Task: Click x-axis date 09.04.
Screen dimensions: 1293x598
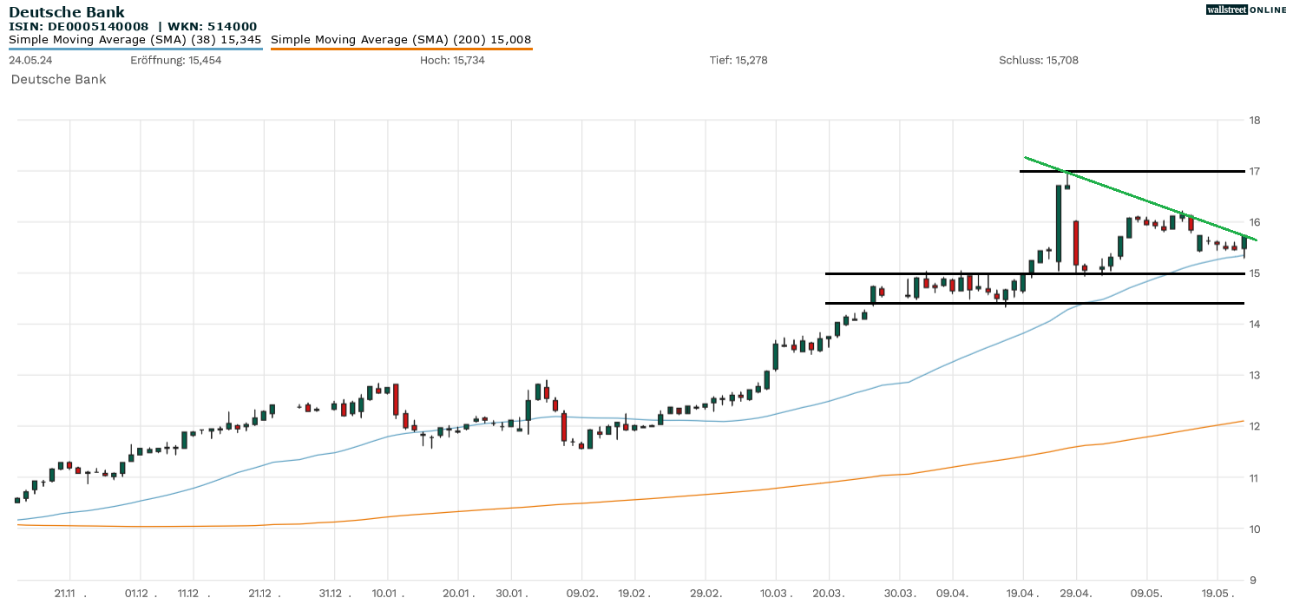Action: 953,593
